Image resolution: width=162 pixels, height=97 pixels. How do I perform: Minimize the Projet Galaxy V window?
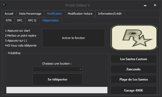pos(145,5)
